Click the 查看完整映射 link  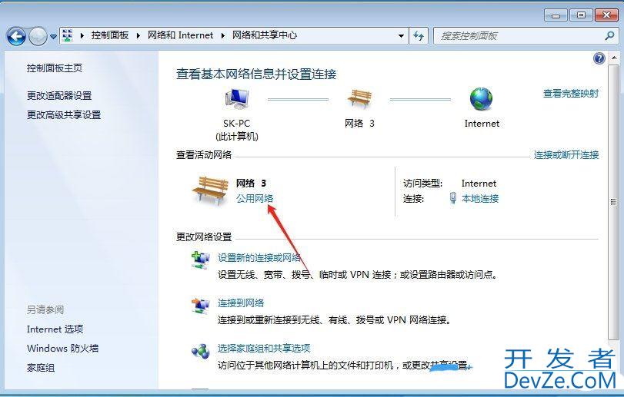[571, 94]
